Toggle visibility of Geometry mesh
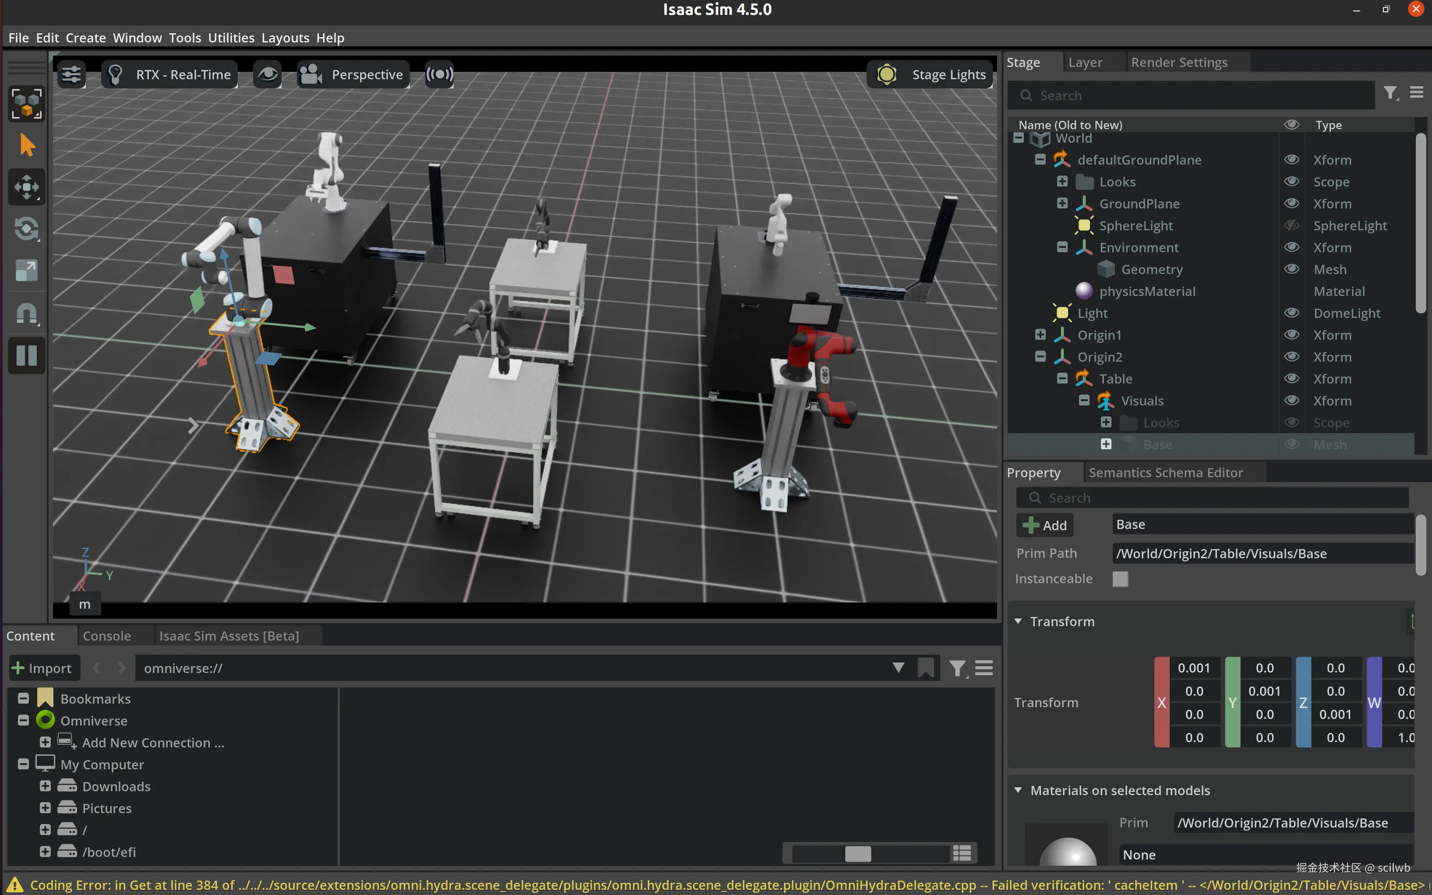 [1291, 269]
